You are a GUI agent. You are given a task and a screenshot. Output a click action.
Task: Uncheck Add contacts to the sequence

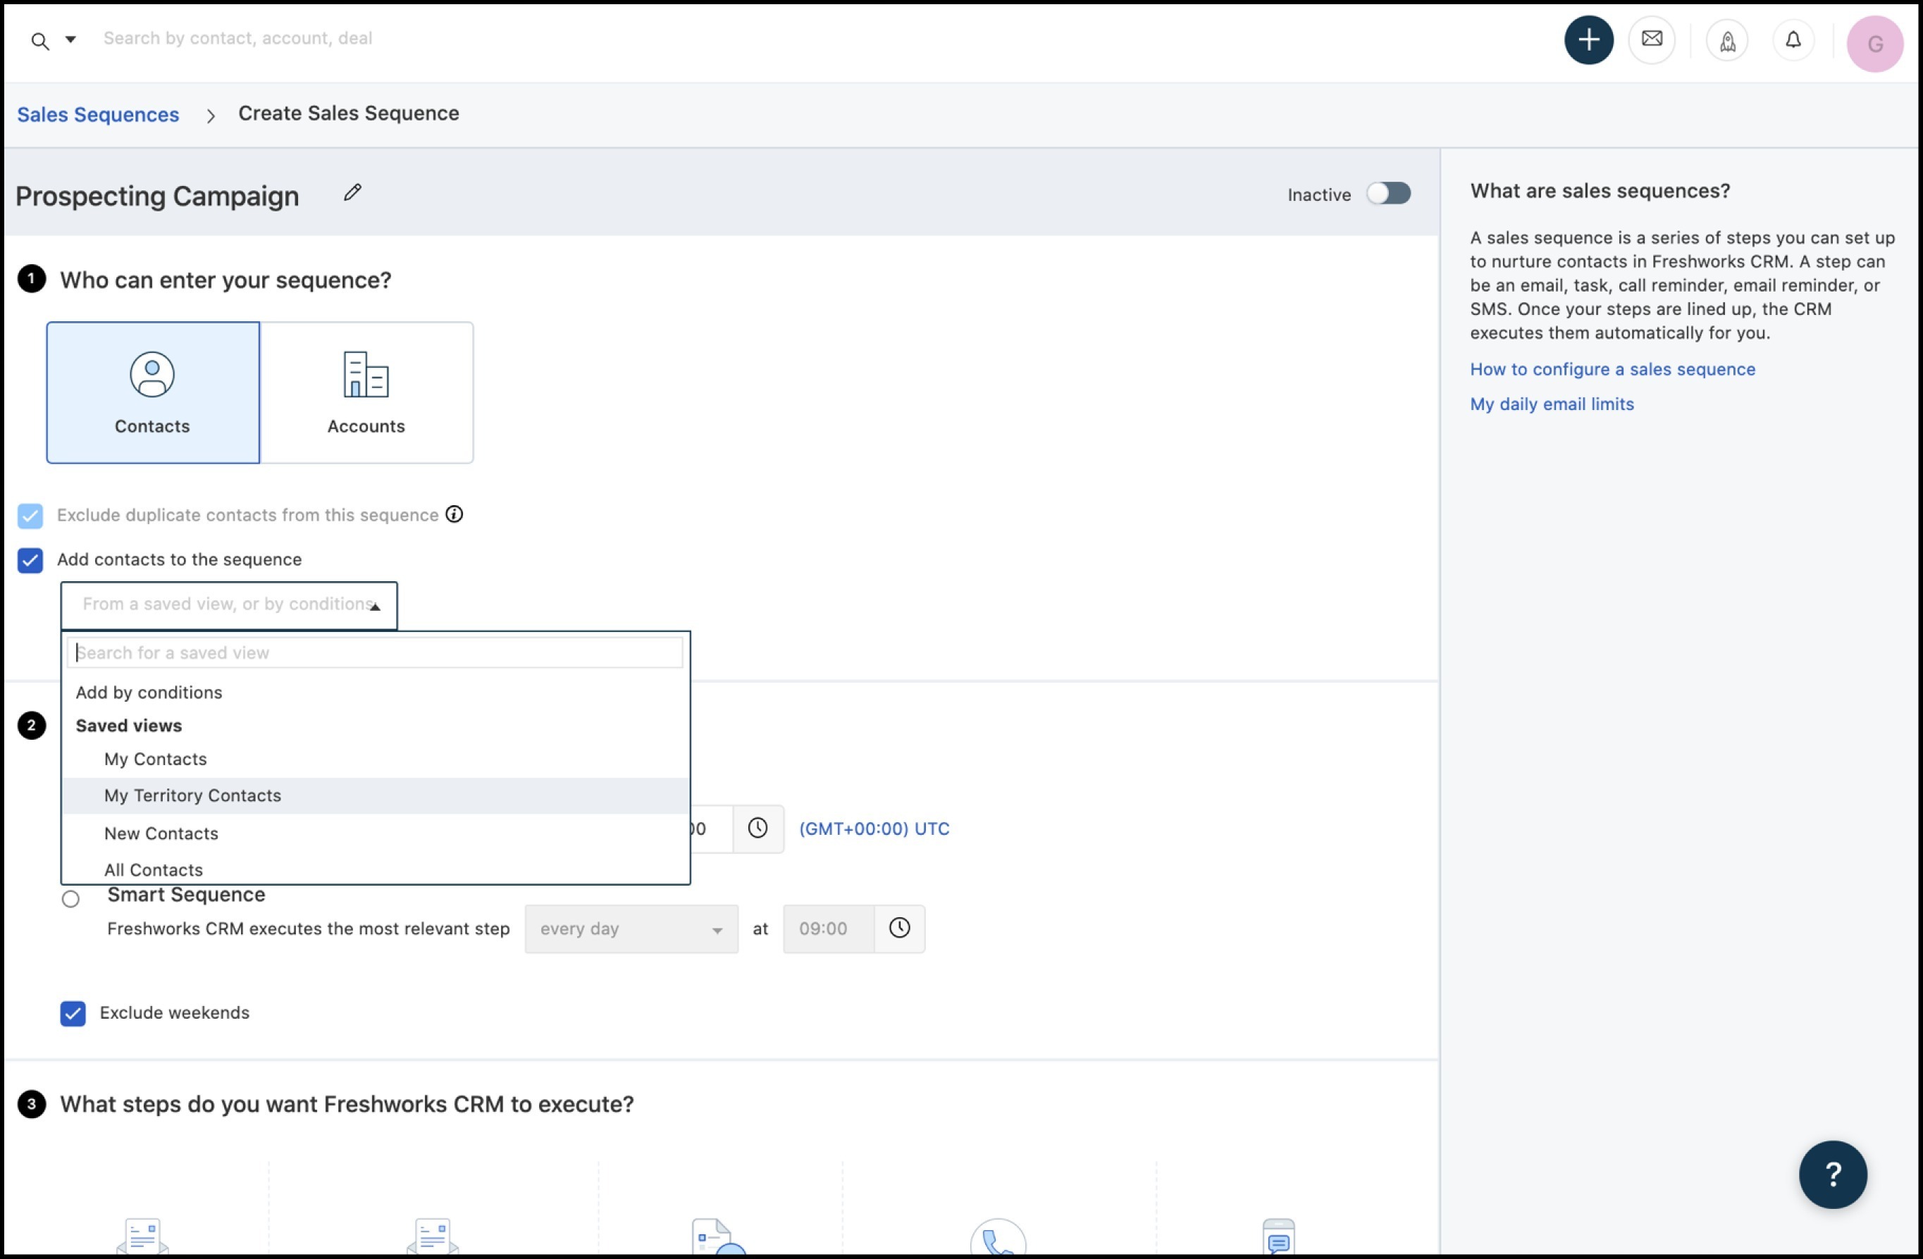click(x=31, y=560)
